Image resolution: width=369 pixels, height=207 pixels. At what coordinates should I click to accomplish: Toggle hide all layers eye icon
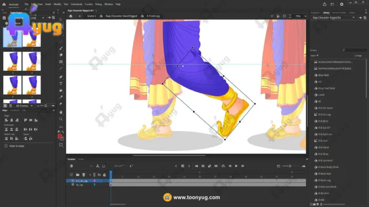99,175
